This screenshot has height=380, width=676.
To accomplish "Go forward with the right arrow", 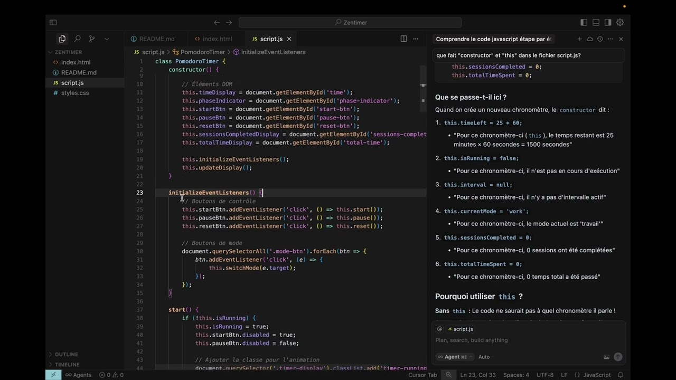I will 229,22.
